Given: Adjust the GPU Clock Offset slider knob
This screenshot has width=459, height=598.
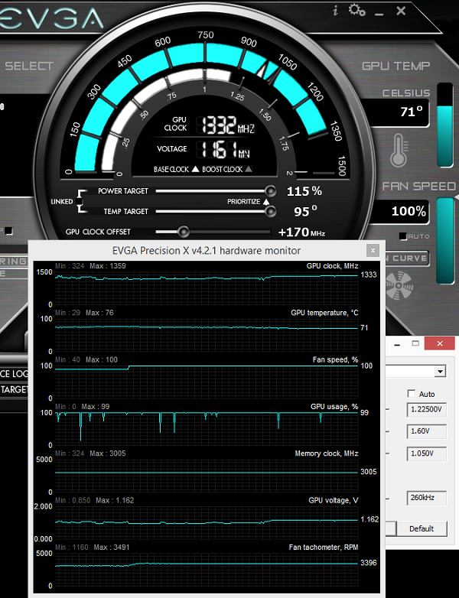Looking at the screenshot, I should [184, 232].
